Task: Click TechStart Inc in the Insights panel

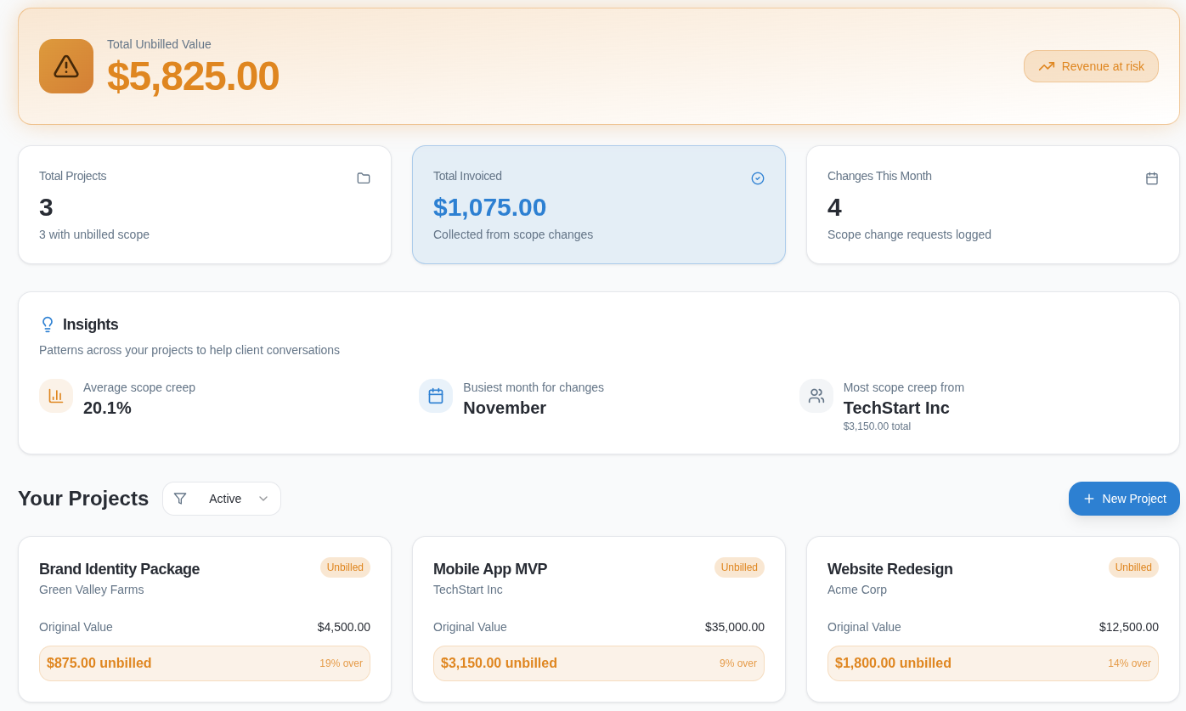Action: [x=895, y=408]
